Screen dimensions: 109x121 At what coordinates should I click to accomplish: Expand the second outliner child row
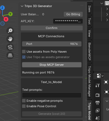107,14
